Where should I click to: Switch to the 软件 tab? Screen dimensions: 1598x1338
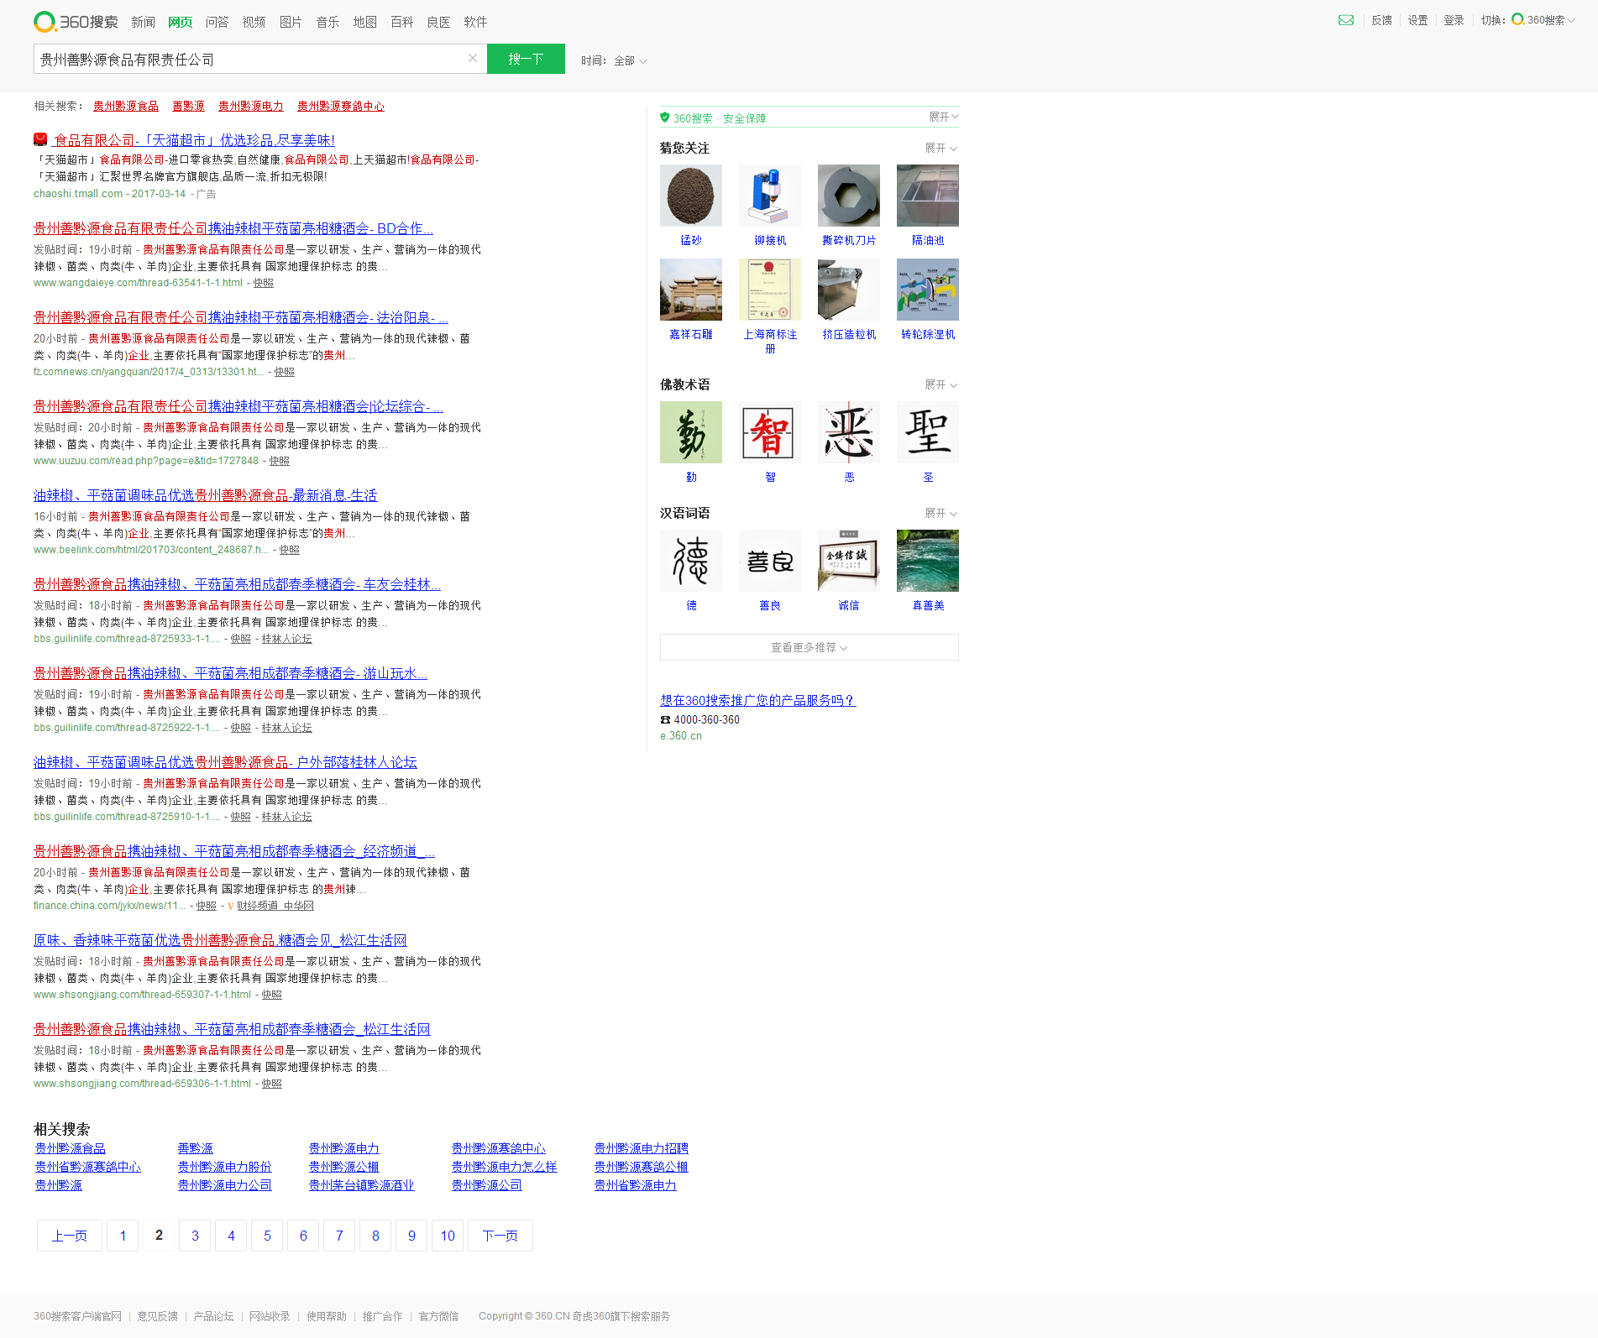[x=475, y=22]
